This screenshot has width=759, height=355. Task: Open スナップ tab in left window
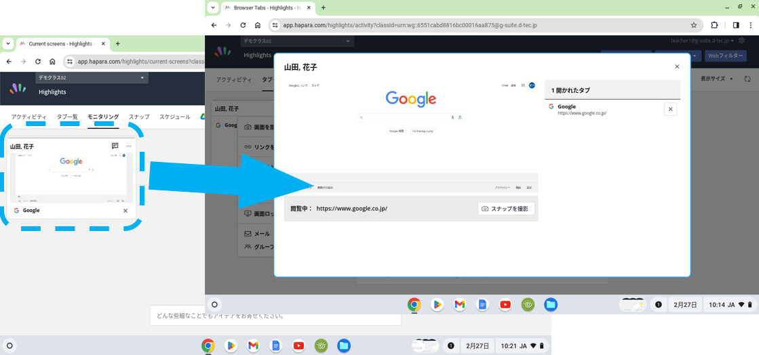(x=139, y=117)
